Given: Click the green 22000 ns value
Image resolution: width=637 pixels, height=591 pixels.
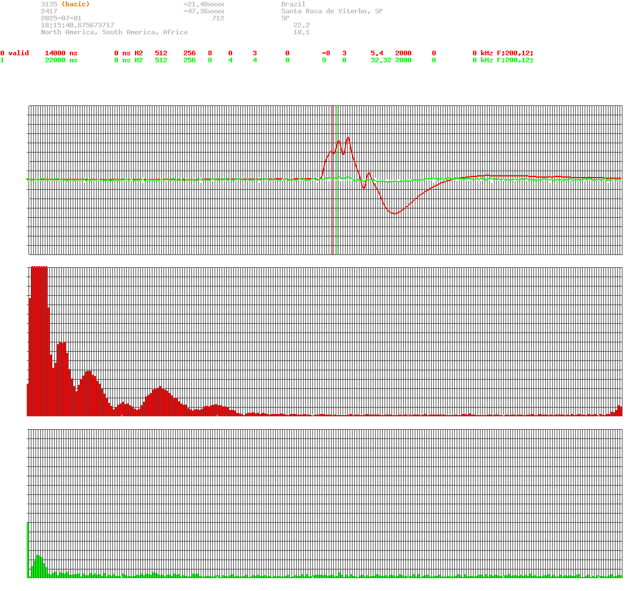Looking at the screenshot, I should [61, 60].
